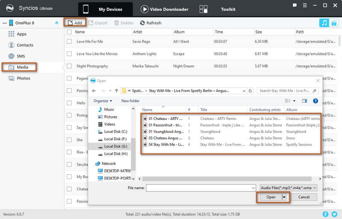Viewport: 342px width, 219px height.
Task: Click the File name input field
Action: point(201,188)
